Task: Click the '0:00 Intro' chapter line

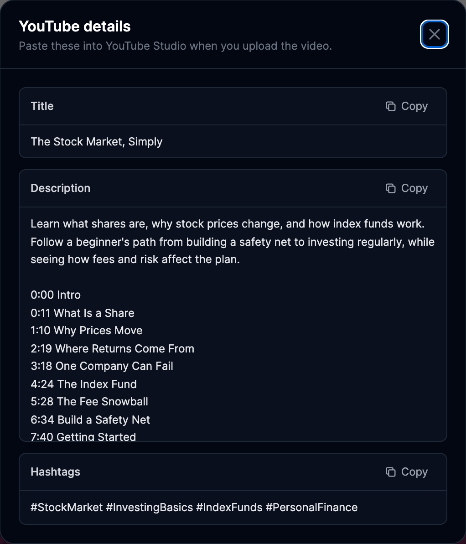Action: pyautogui.click(x=56, y=295)
